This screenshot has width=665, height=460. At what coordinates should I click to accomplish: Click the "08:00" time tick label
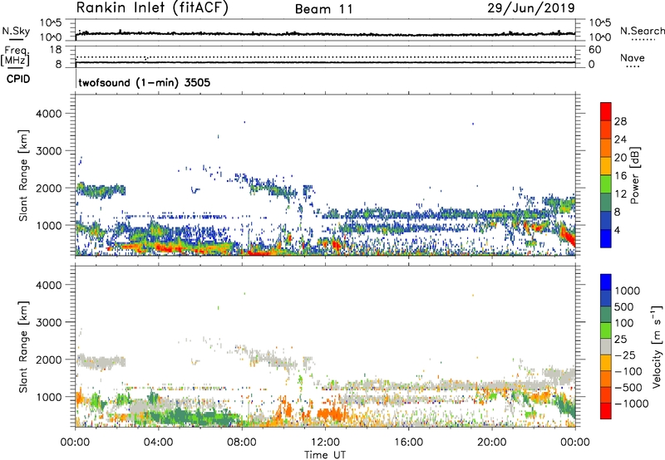tap(242, 443)
